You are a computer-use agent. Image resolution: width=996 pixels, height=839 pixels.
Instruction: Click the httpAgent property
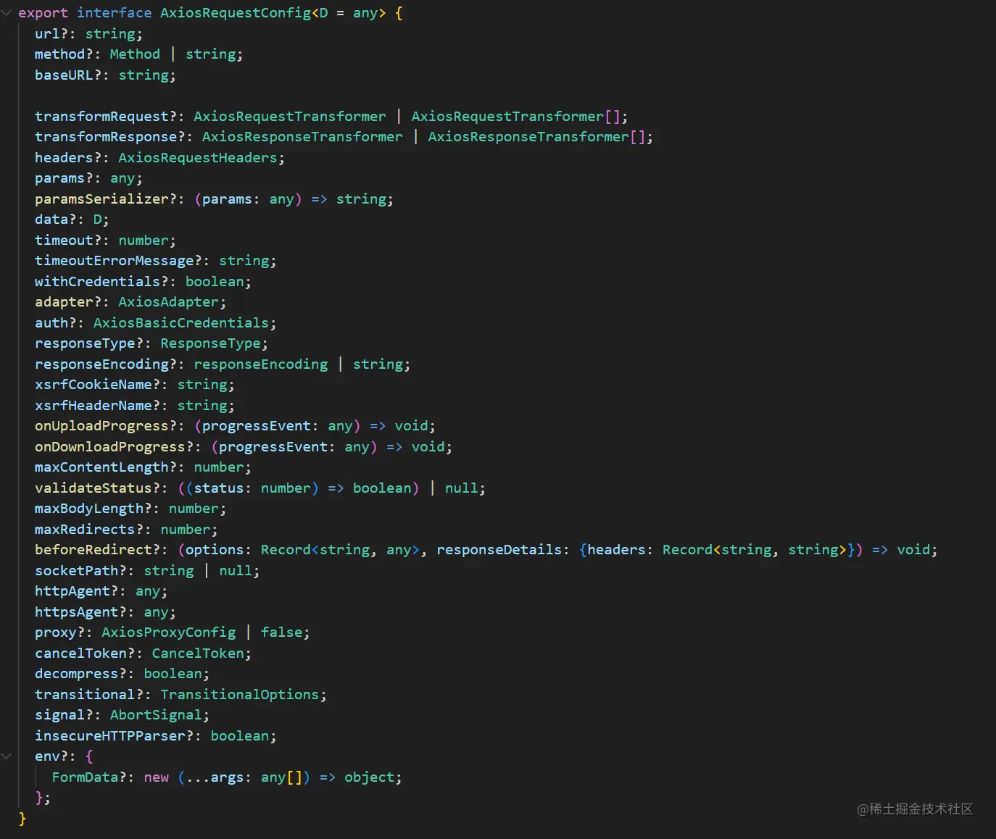coord(72,591)
